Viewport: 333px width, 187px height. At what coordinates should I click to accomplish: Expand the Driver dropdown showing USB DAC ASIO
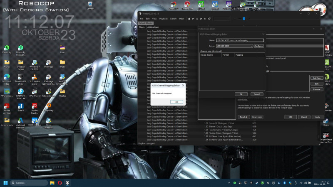234,46
